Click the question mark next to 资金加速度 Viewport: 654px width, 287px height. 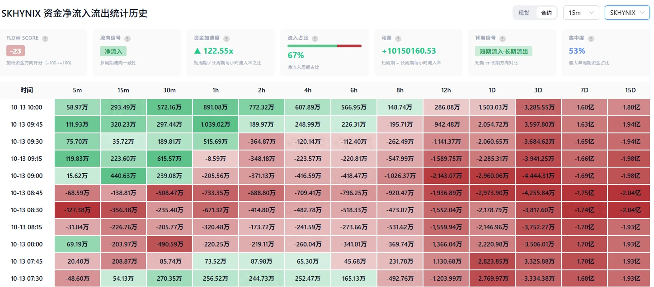[226, 39]
